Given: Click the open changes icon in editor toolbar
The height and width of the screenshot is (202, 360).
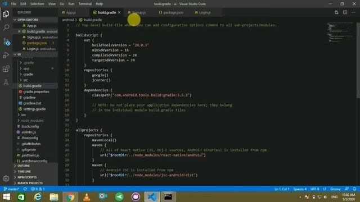Looking at the screenshot, I should click(x=336, y=12).
